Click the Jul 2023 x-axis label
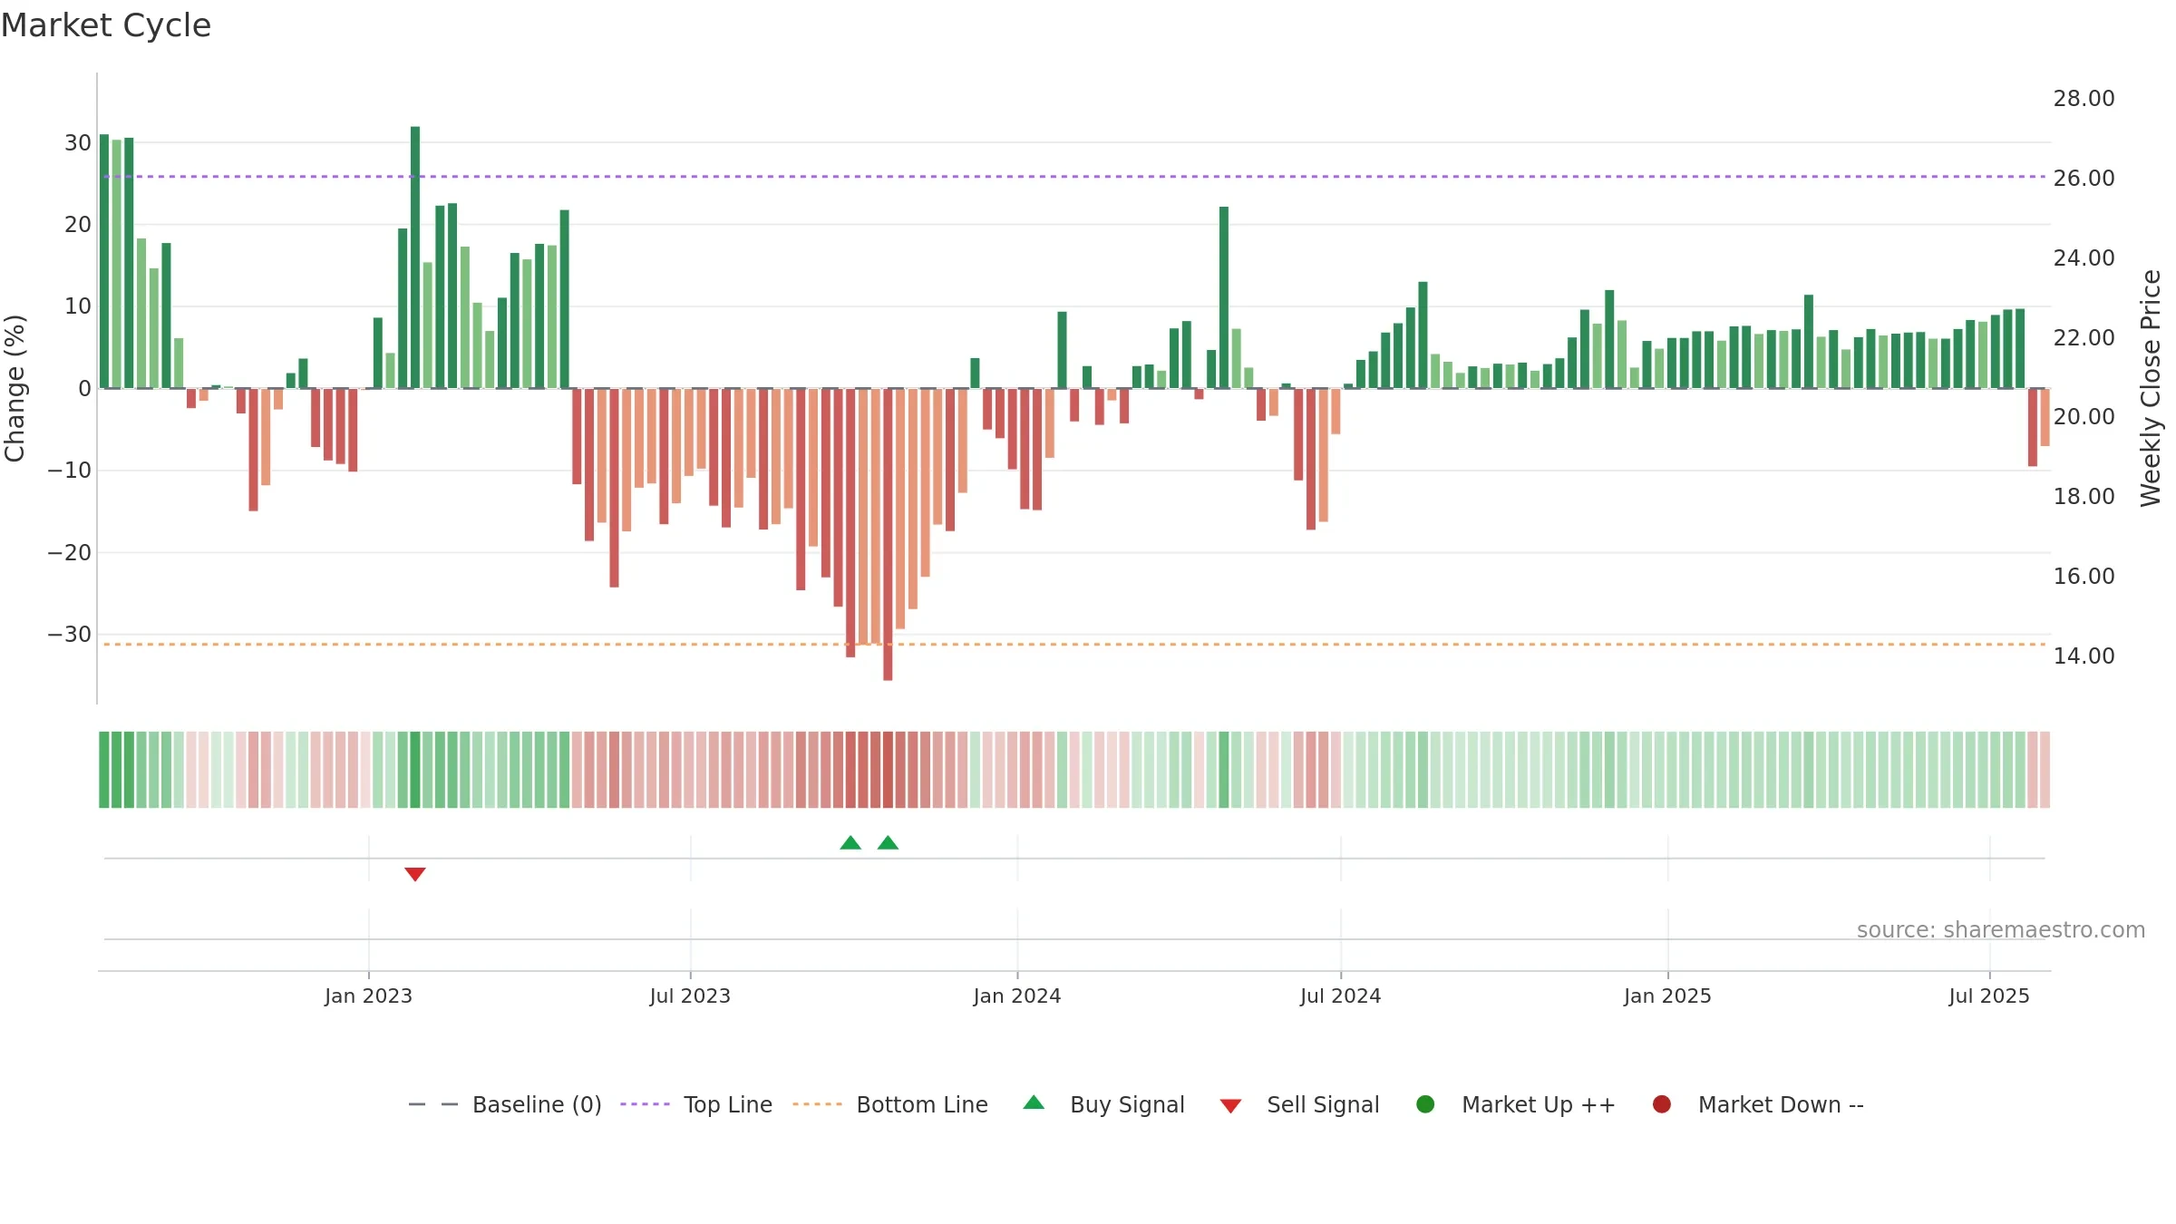 coord(690,996)
